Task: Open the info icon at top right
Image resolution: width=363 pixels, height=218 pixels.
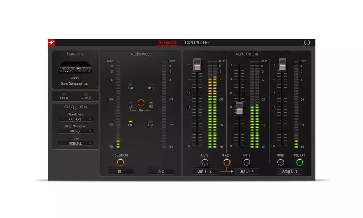Action: pos(307,43)
